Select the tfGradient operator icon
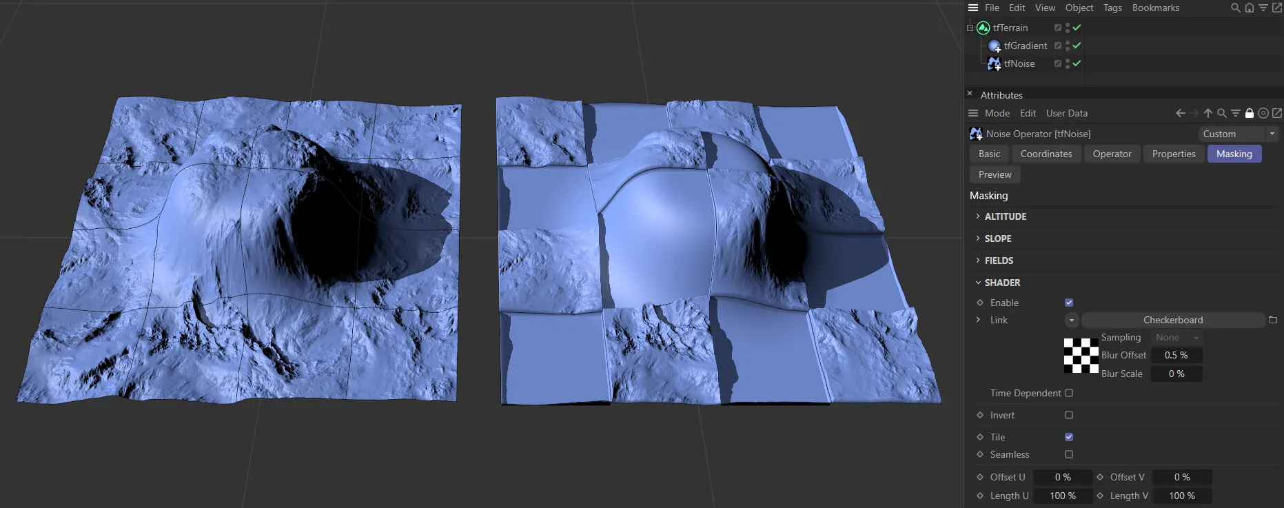The height and width of the screenshot is (508, 1284). pos(995,45)
